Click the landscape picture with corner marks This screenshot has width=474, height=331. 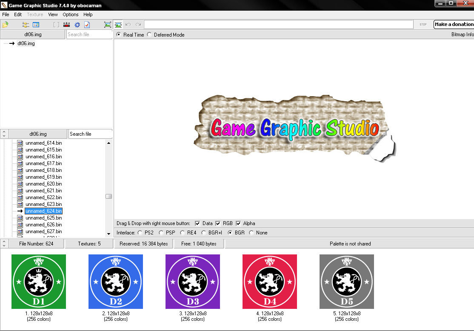click(x=107, y=25)
